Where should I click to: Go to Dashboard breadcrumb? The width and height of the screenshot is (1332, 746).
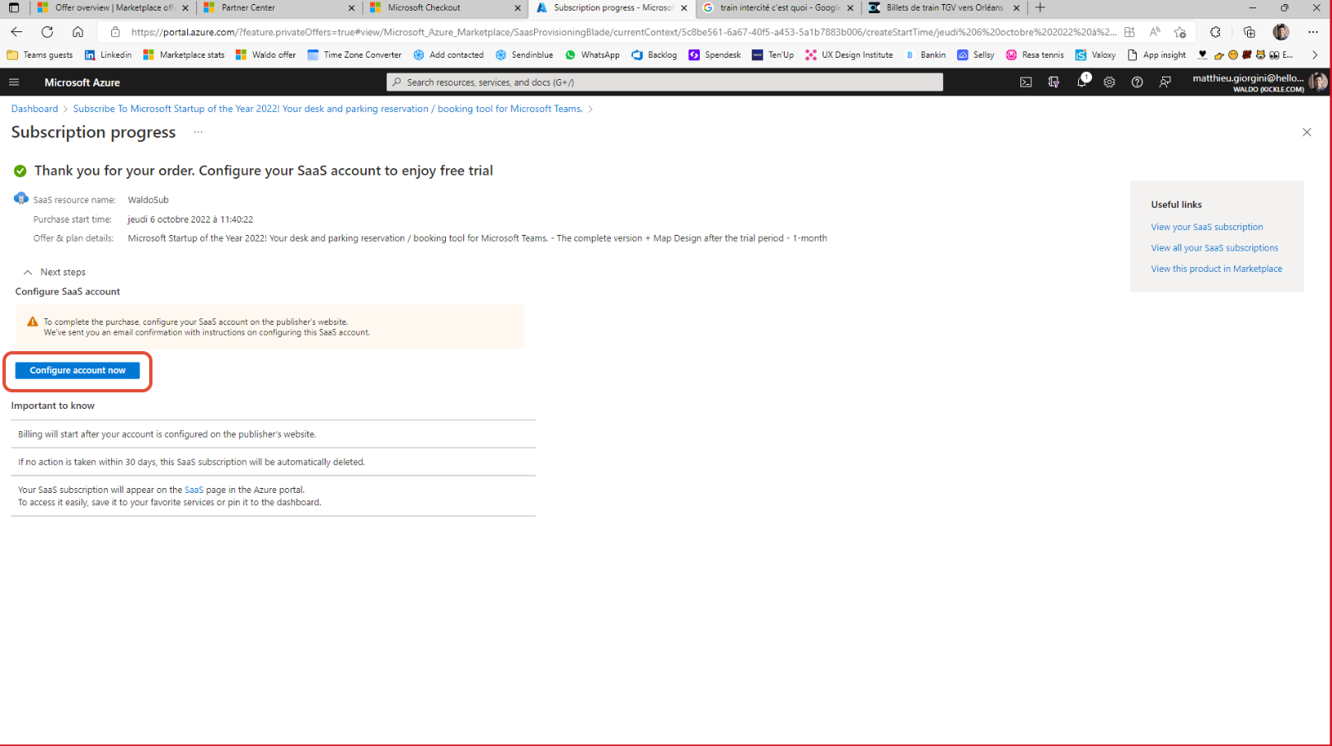tap(35, 109)
